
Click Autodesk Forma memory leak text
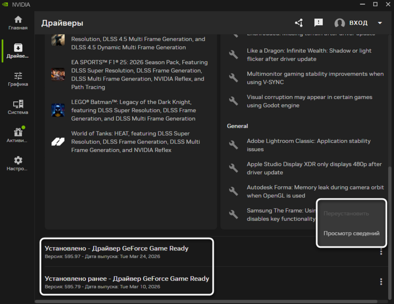click(315, 191)
